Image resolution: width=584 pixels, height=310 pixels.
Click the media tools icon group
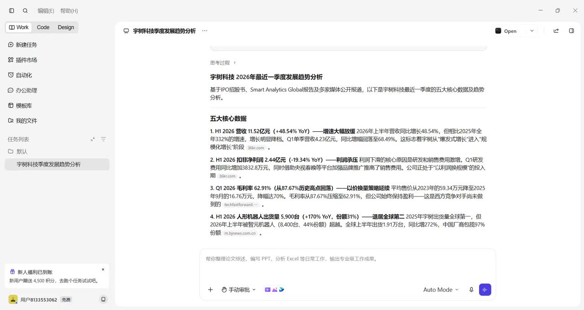[275, 289]
